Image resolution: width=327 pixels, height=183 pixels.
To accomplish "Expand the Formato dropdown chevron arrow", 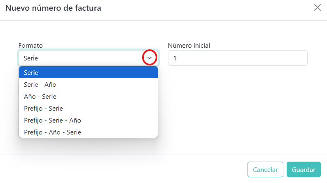I will [149, 58].
